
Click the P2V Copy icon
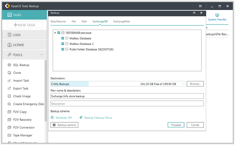(x=10, y=112)
